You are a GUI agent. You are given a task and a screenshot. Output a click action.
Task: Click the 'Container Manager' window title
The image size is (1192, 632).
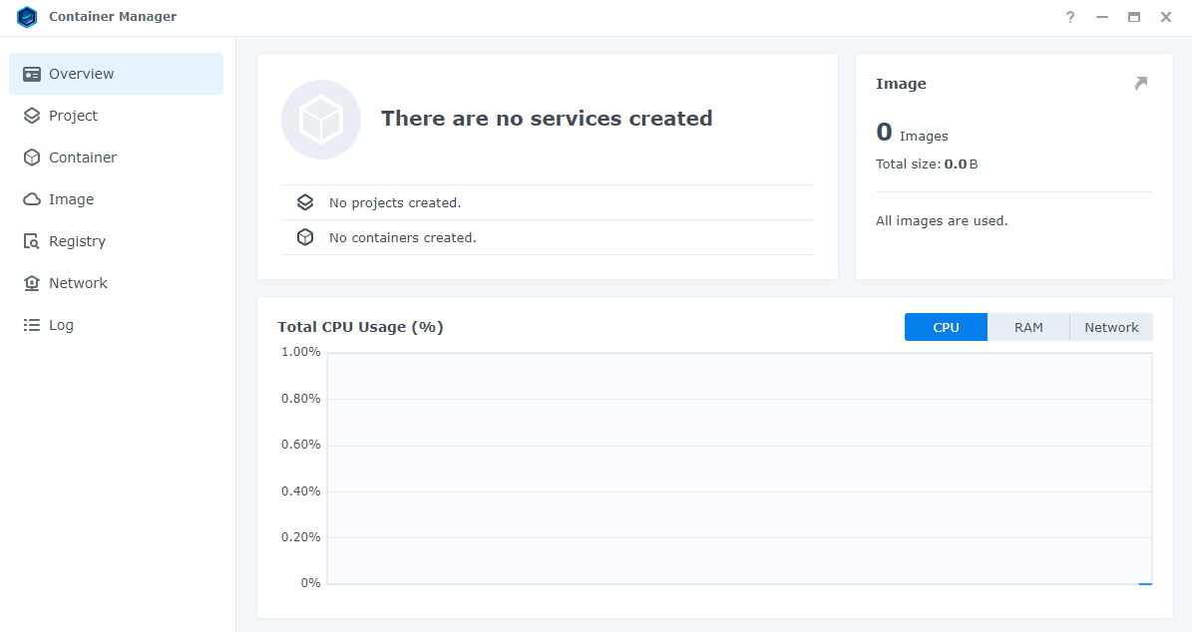(x=113, y=17)
